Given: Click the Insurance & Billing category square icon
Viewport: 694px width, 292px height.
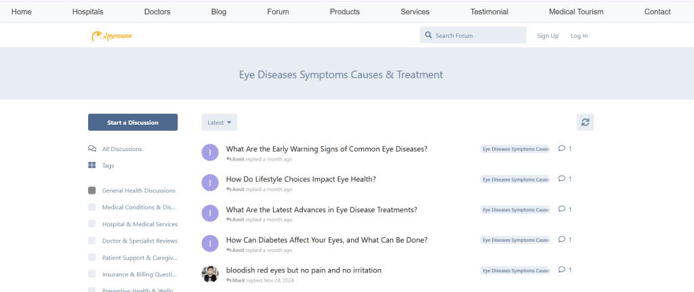Looking at the screenshot, I should 92,274.
